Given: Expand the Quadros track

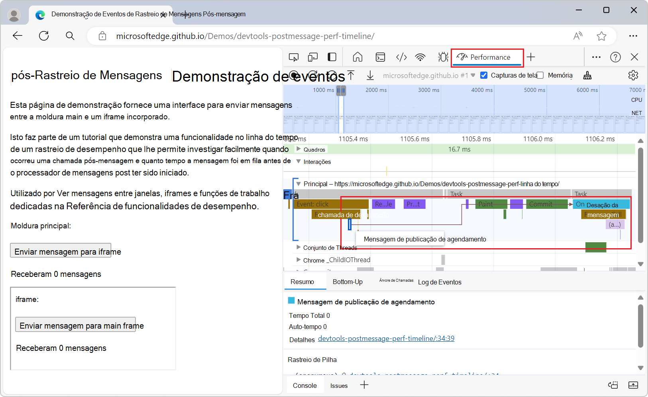Looking at the screenshot, I should tap(298, 149).
